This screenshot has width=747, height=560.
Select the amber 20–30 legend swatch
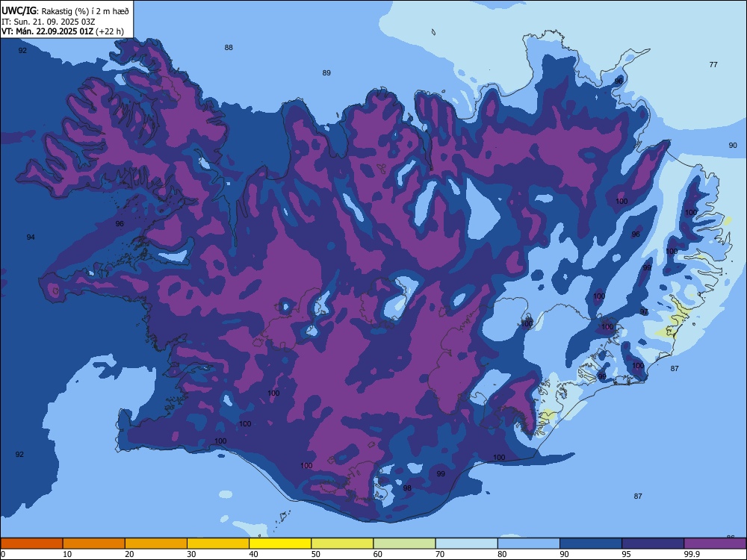tap(156, 544)
